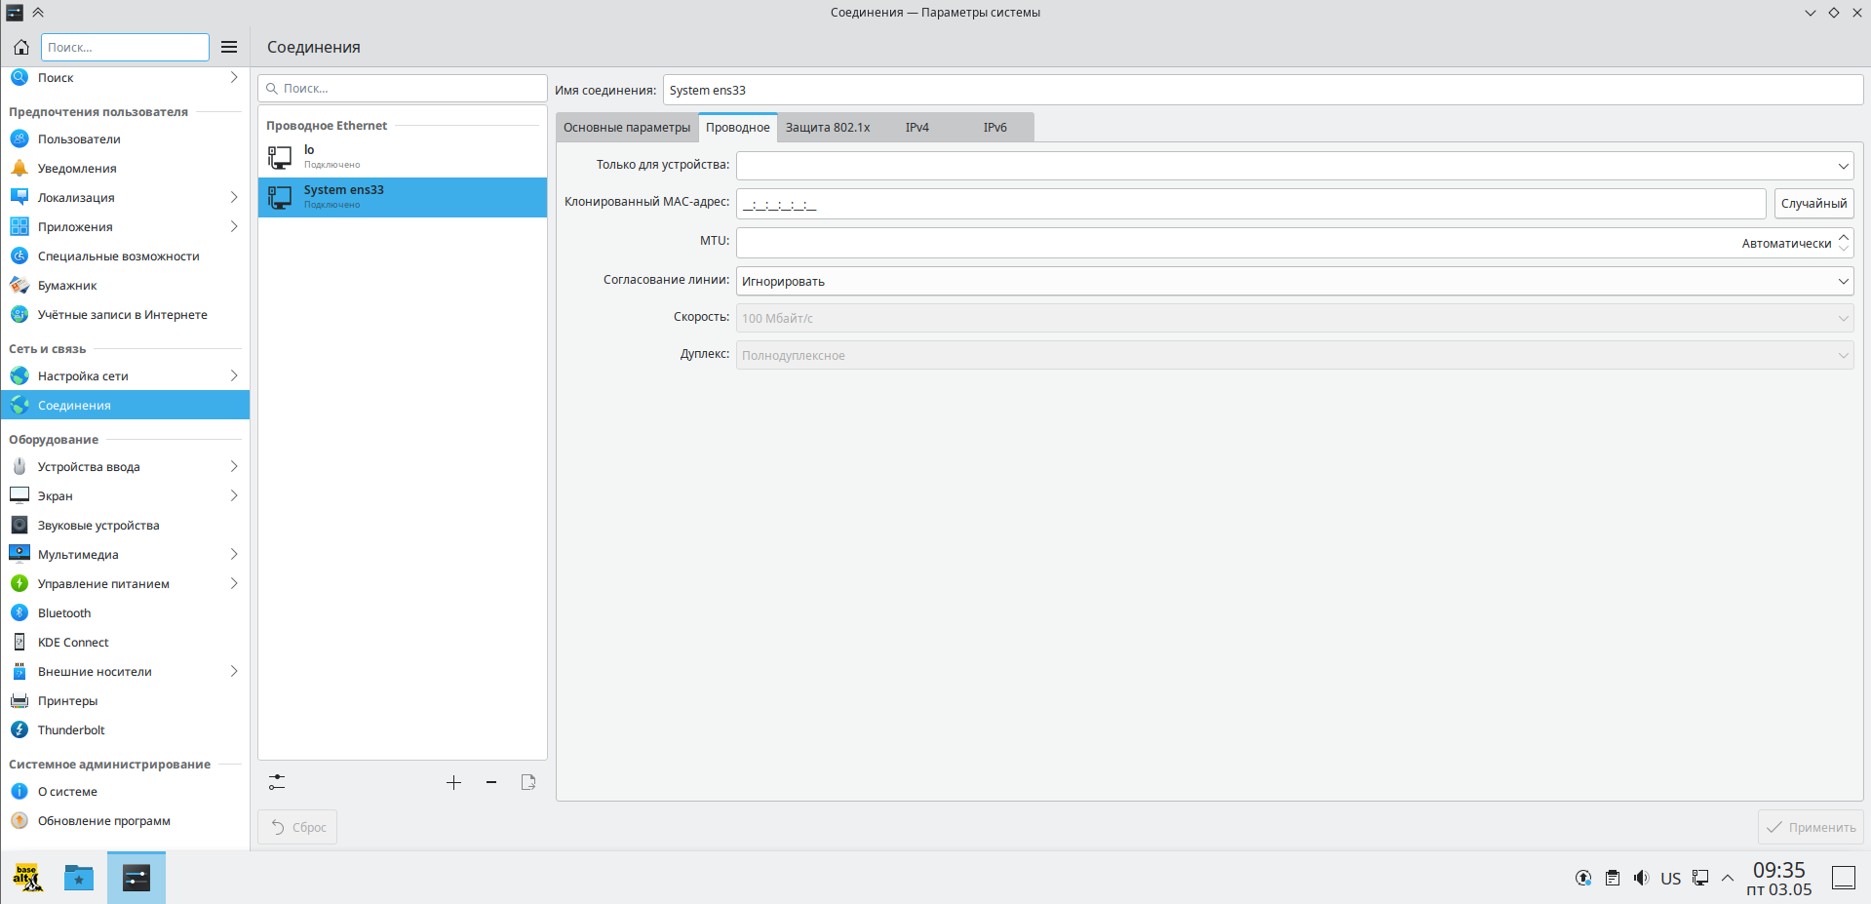
Task: Click the export connection icon
Action: [x=528, y=782]
